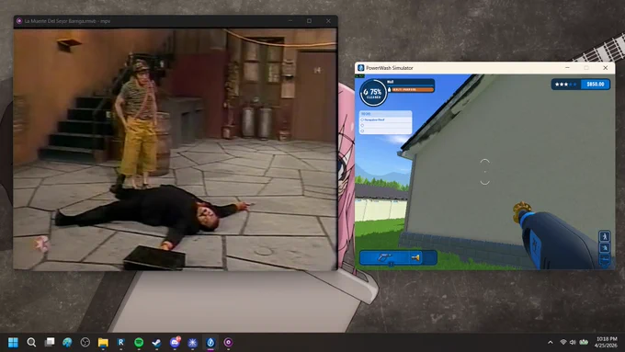
Task: Open Spotify from the taskbar
Action: [139, 342]
